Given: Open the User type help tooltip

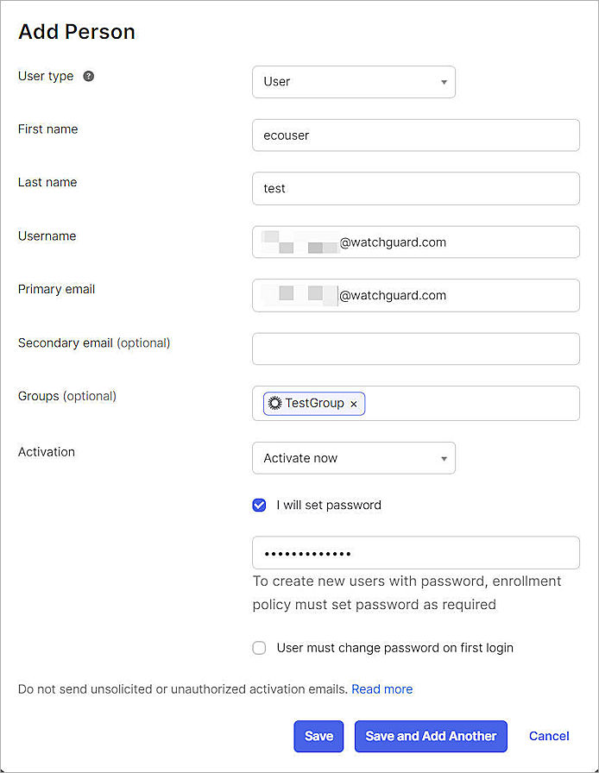Looking at the screenshot, I should (x=88, y=76).
